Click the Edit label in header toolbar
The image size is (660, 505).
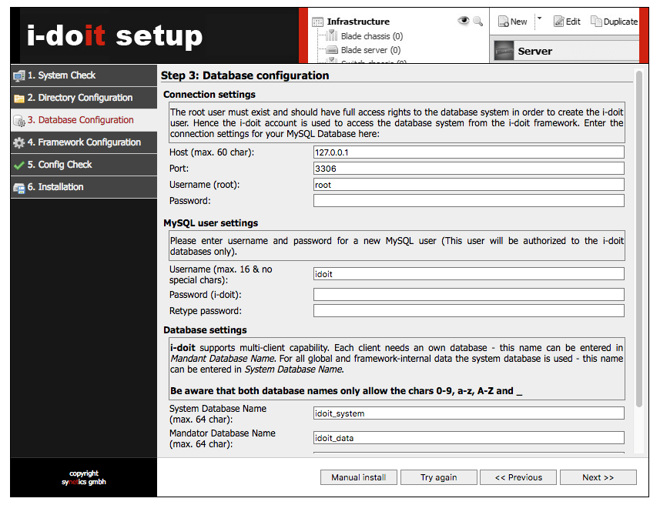pyautogui.click(x=573, y=22)
